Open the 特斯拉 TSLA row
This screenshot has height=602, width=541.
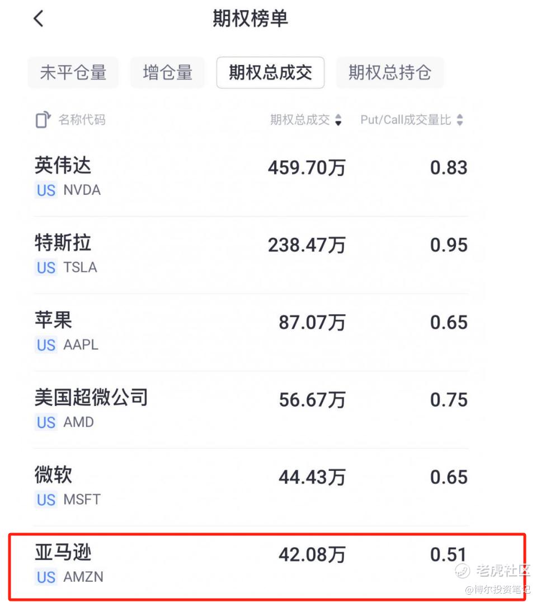coord(251,255)
